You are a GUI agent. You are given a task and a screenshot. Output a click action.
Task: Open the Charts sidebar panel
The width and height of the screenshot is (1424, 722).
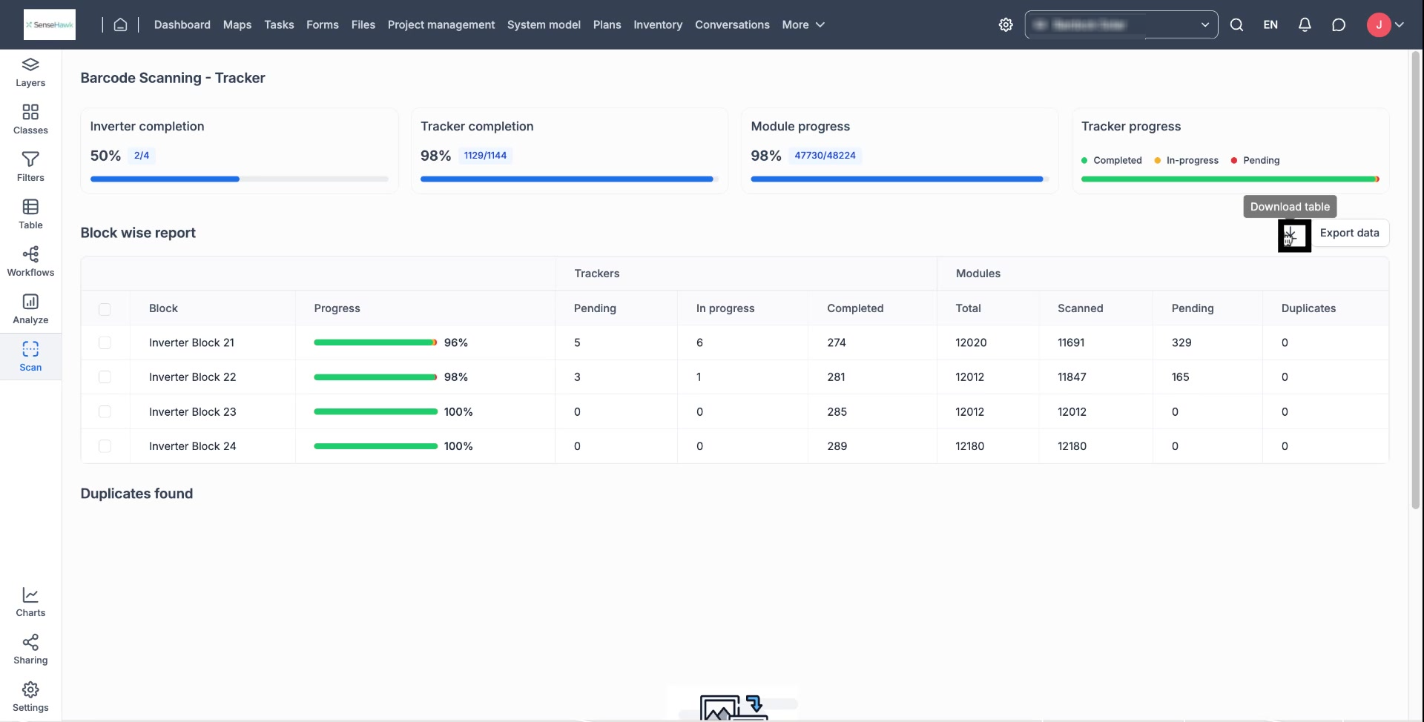point(30,603)
